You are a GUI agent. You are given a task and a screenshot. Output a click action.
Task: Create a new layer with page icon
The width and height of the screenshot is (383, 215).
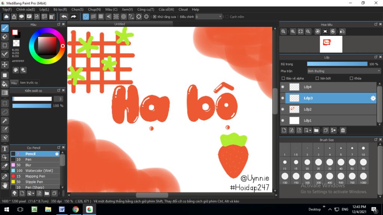point(284,130)
